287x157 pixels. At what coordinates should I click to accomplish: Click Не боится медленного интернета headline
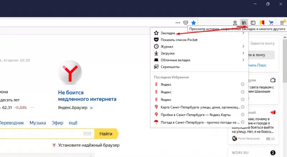coord(87,96)
